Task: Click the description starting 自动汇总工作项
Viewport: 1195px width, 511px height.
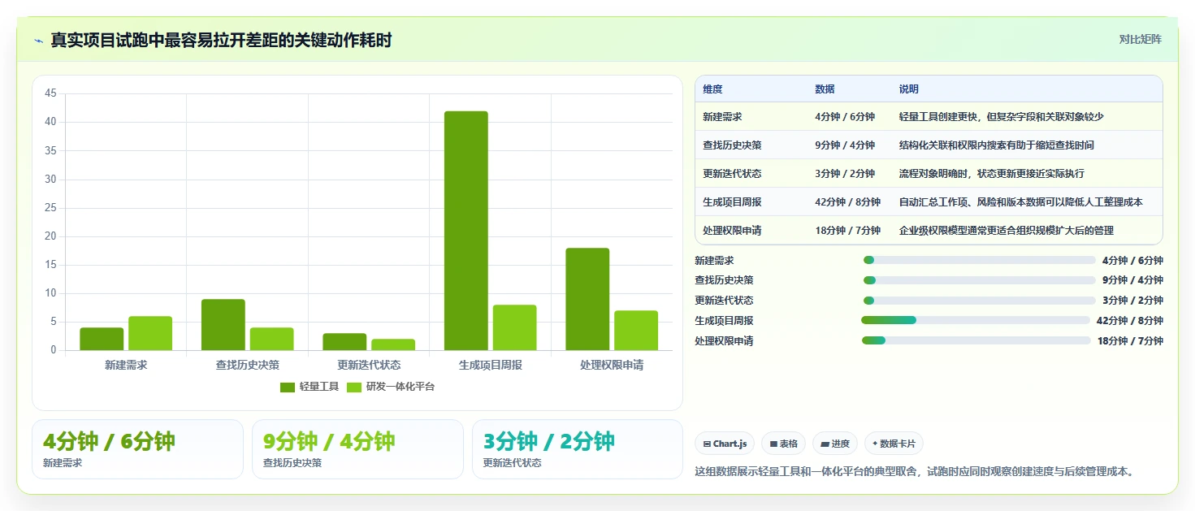Action: click(x=1021, y=202)
